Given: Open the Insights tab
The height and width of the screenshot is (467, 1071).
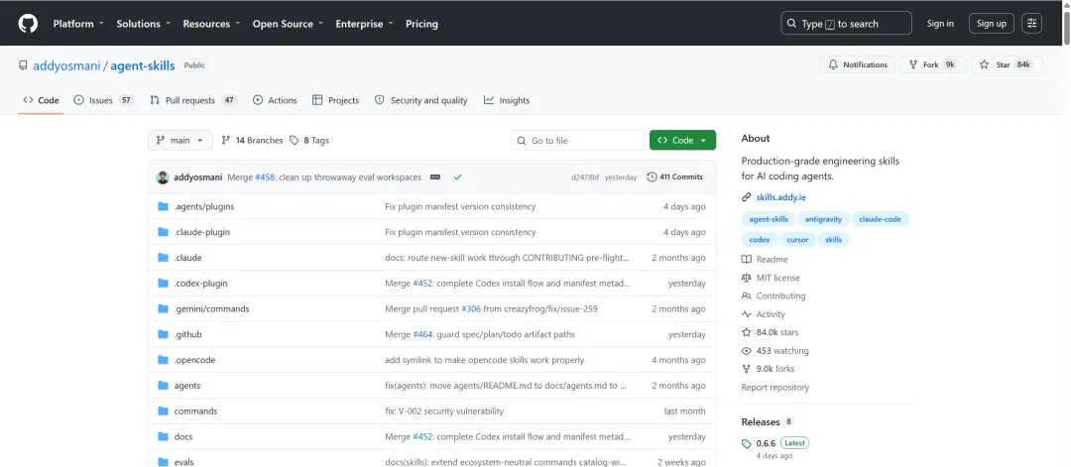Looking at the screenshot, I should pos(507,100).
